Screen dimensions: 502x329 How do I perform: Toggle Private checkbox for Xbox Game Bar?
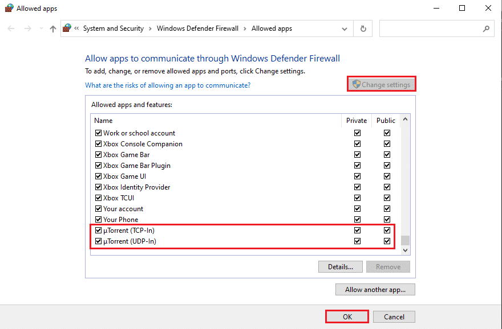(x=357, y=155)
